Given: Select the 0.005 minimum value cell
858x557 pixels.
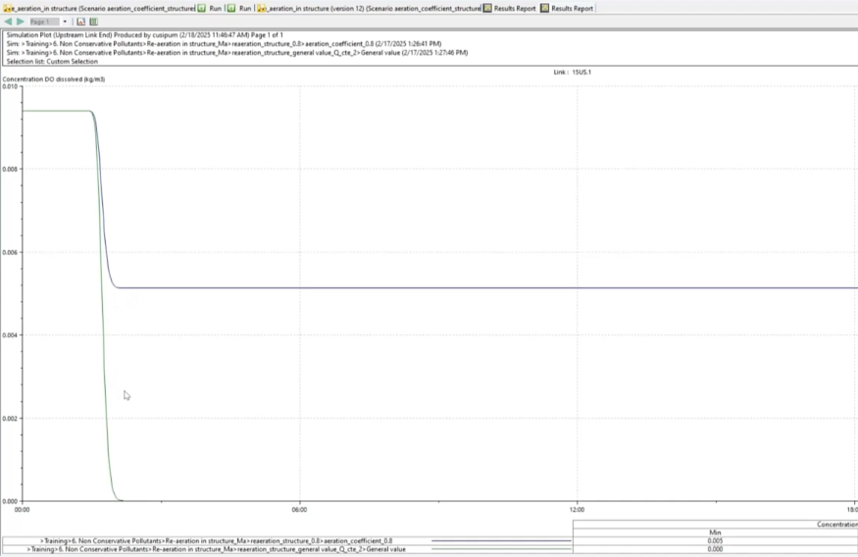Looking at the screenshot, I should pos(715,540).
